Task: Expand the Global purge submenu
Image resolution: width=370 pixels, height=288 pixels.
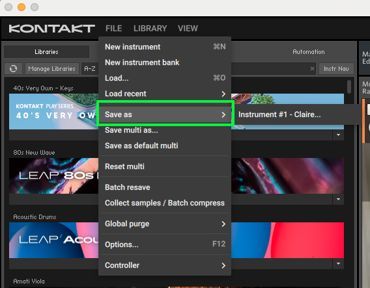Action: pyautogui.click(x=223, y=224)
